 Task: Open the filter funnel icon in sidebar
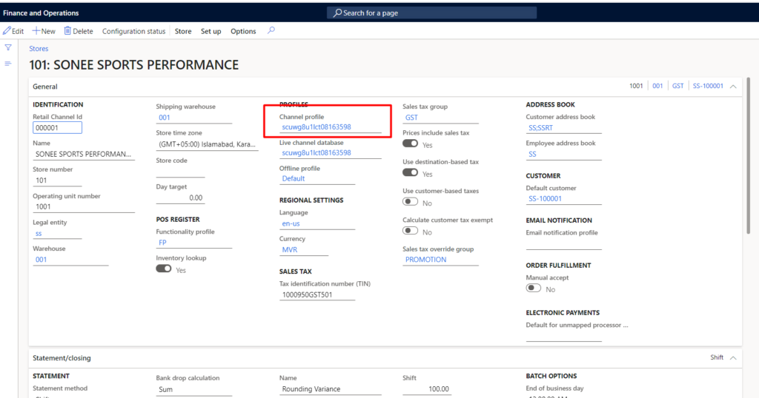[8, 47]
